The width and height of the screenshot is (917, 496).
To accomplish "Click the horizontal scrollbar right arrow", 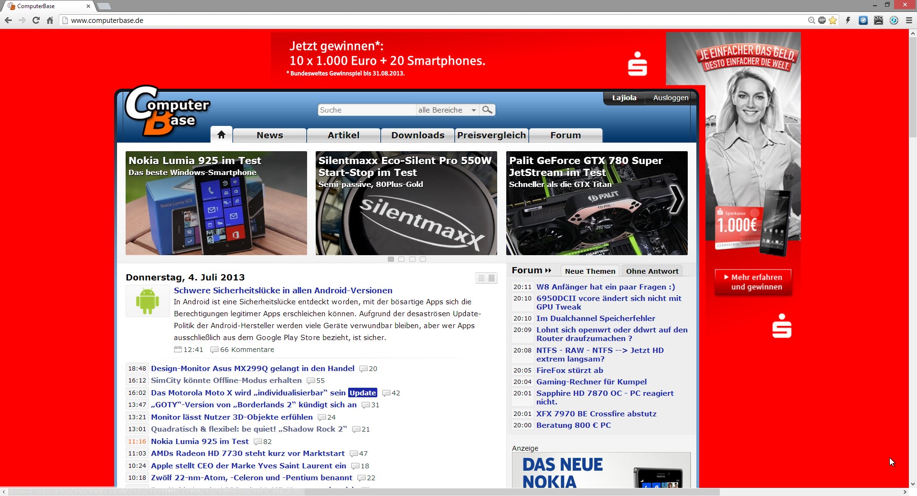I will pos(905,492).
